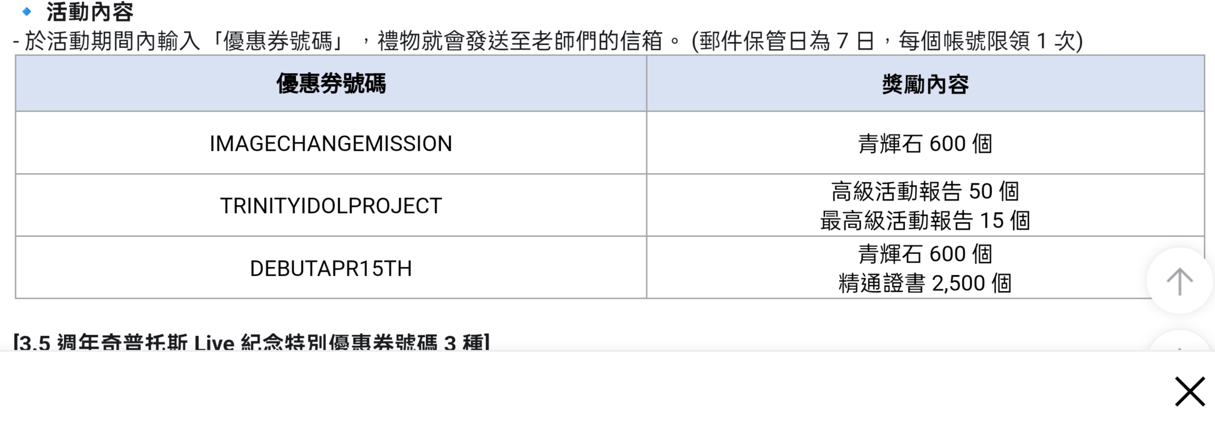Viewport: 1215px width, 437px height.
Task: Click the 青輝石 600 個 reward for IMAGECHANGEMISSION
Action: 925,143
